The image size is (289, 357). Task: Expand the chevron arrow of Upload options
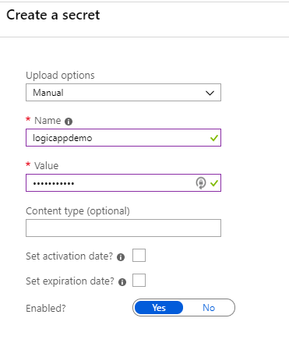[210, 93]
